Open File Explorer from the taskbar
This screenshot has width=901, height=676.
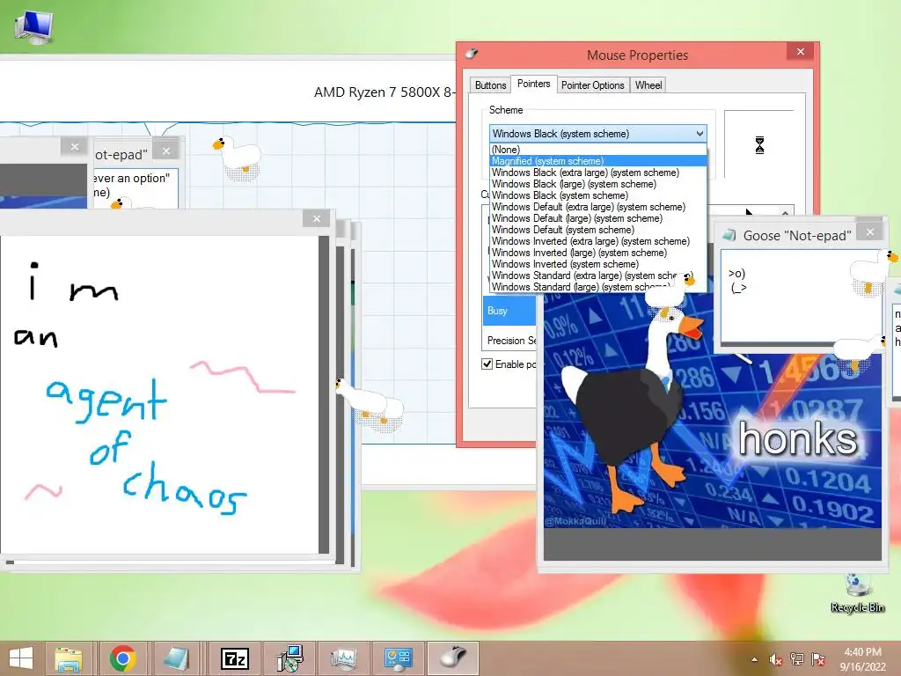click(x=69, y=658)
